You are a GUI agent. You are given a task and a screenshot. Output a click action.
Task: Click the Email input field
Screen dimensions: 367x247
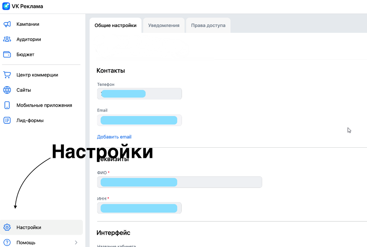pos(139,120)
